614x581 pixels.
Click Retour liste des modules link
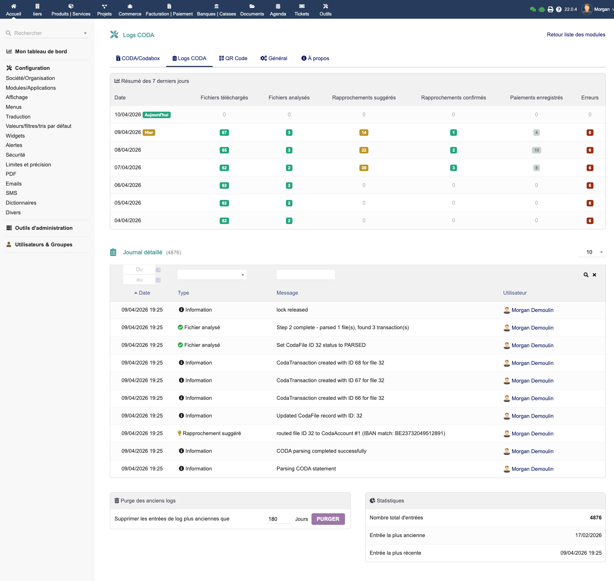point(575,35)
